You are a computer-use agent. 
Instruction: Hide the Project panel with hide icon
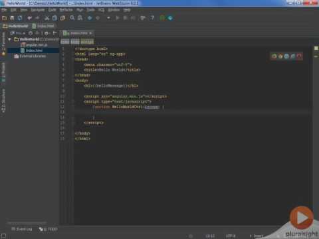[54, 33]
